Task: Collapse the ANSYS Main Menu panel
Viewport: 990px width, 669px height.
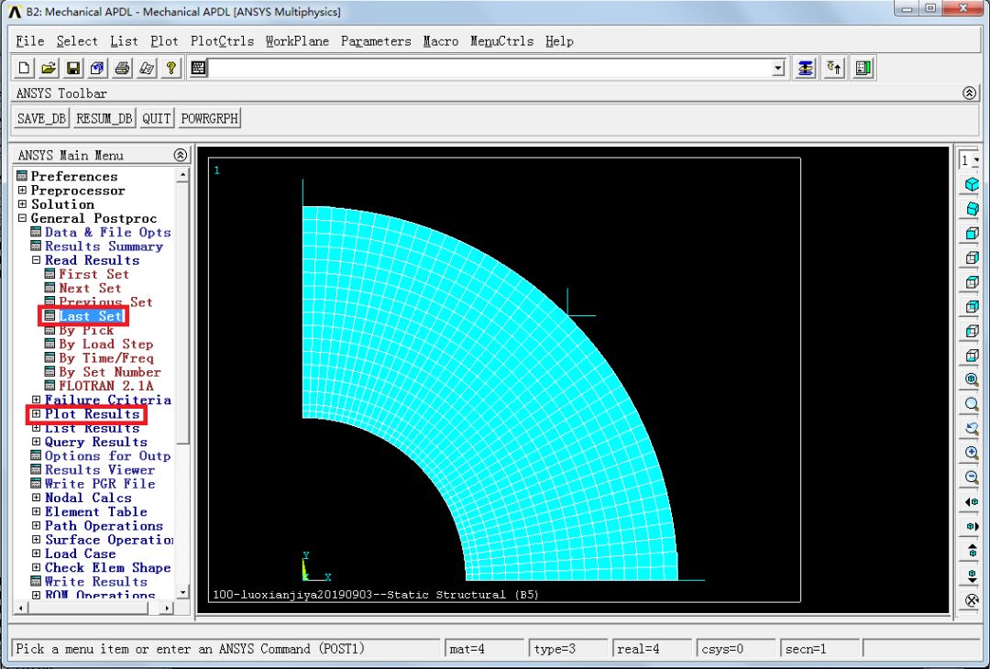Action: click(179, 154)
